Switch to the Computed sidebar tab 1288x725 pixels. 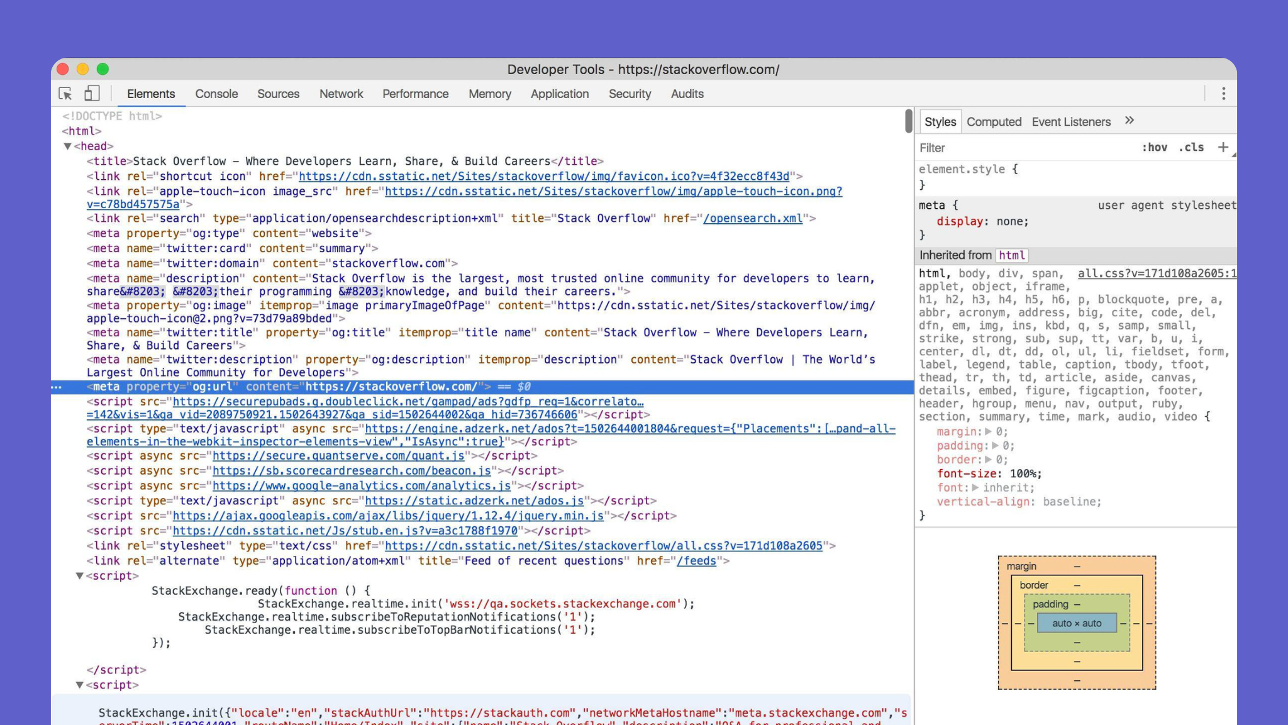(994, 122)
